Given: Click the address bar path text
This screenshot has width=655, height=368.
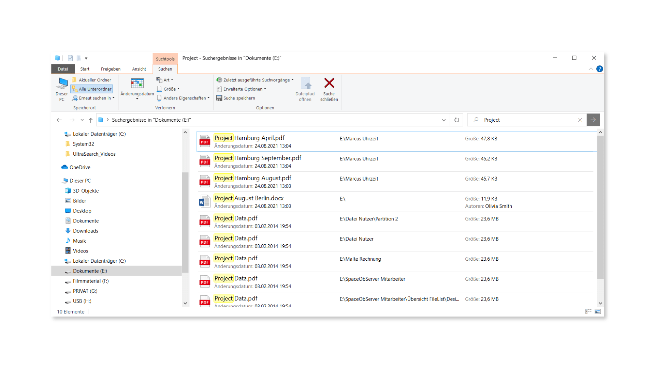Looking at the screenshot, I should 151,120.
